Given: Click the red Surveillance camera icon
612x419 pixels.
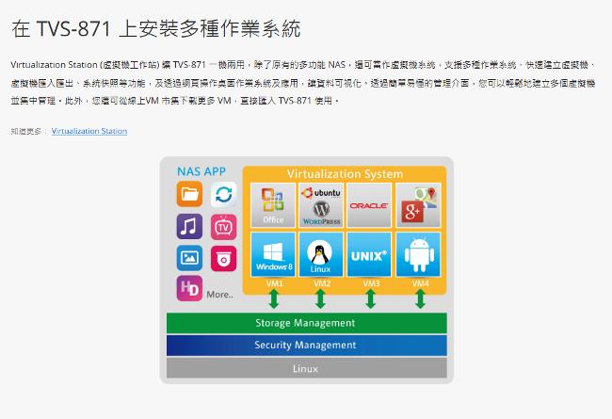Looking at the screenshot, I should pyautogui.click(x=224, y=259).
